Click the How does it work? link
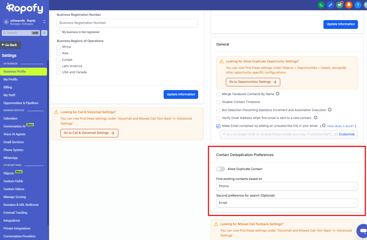Screen dimensions: 367x240 (340, 126)
